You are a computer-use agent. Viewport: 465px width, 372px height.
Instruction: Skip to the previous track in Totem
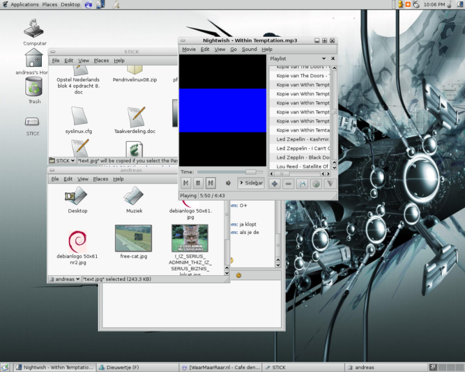[x=186, y=183]
